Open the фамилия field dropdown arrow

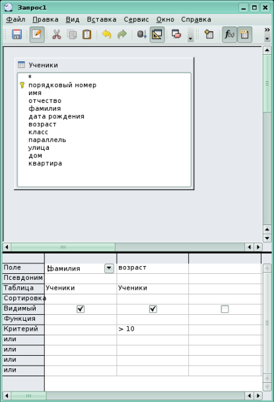point(109,268)
